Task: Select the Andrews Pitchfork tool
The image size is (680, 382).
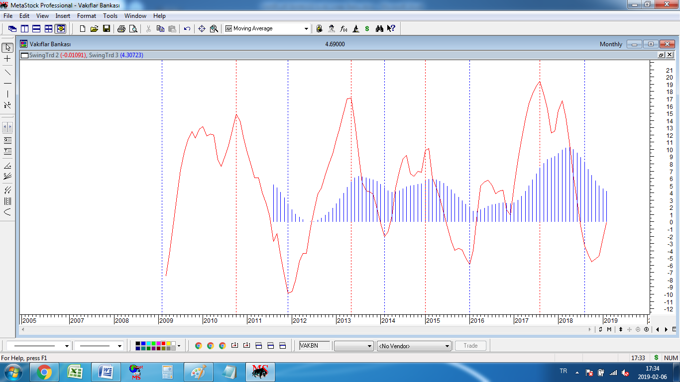Action: [7, 190]
